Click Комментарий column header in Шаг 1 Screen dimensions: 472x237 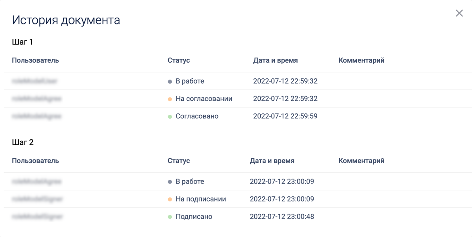click(x=361, y=60)
